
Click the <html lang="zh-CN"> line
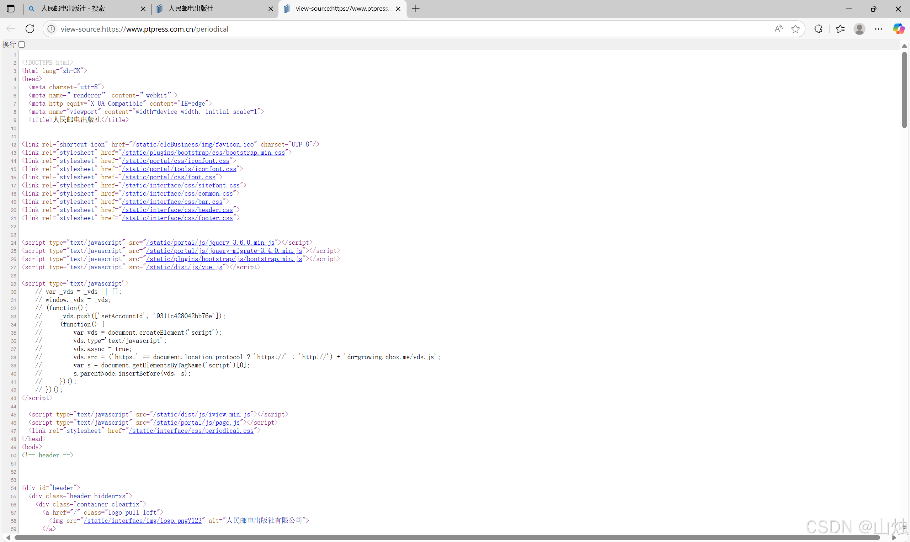pyautogui.click(x=54, y=70)
